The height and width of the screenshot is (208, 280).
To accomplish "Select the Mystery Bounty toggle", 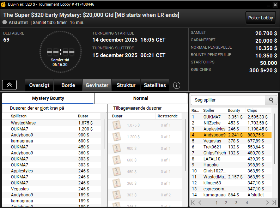I will [48, 98].
